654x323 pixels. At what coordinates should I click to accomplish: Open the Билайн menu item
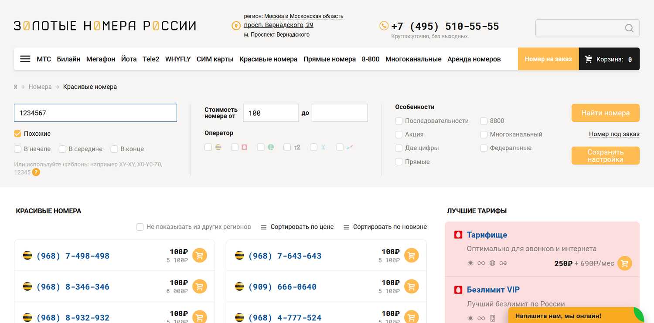tap(68, 59)
